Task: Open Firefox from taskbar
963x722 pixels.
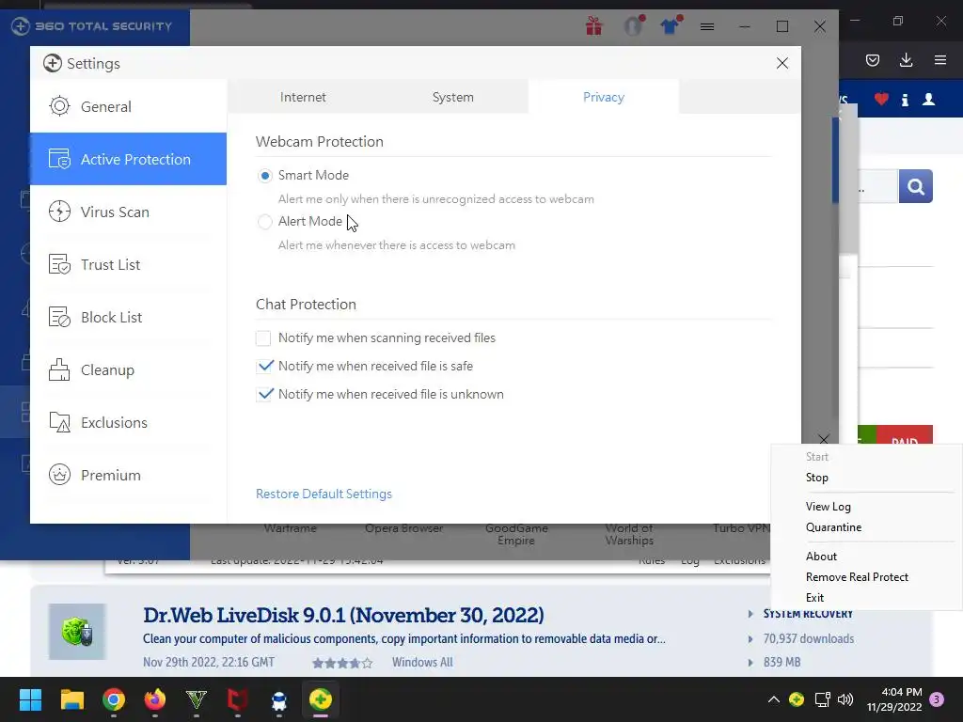Action: (155, 699)
